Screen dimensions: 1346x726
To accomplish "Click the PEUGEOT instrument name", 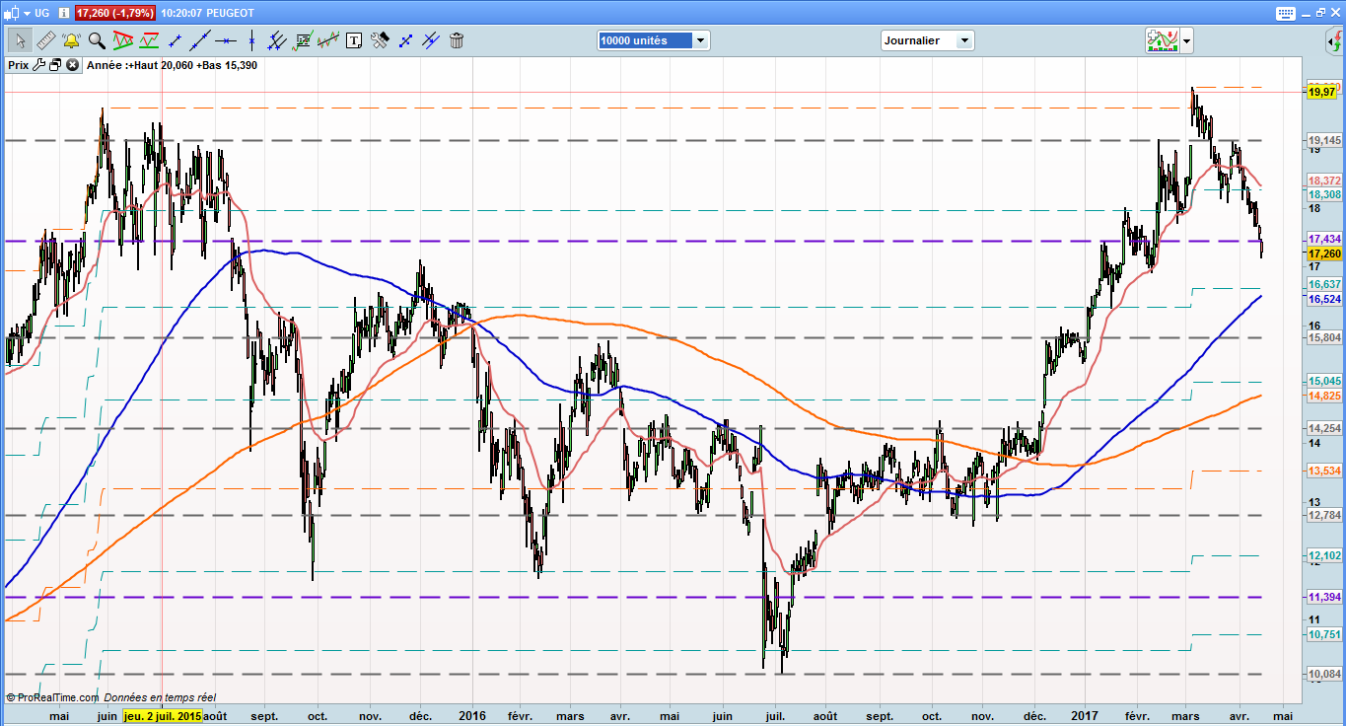I will pyautogui.click(x=230, y=13).
